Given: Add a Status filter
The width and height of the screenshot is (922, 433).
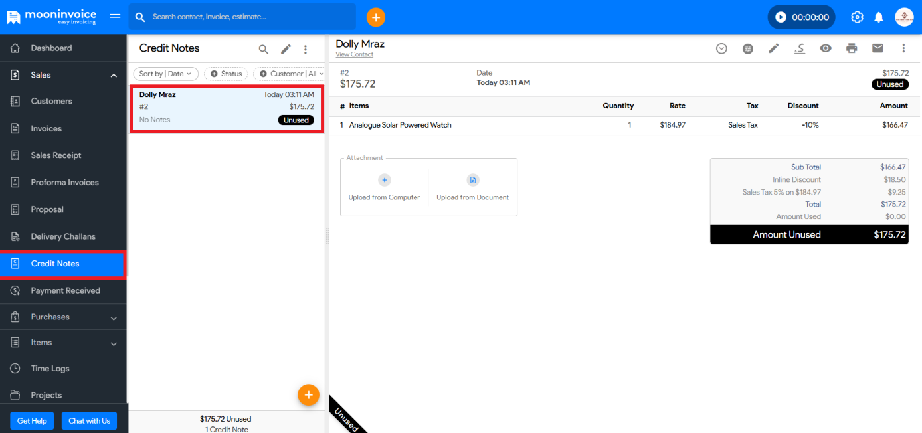Looking at the screenshot, I should pos(226,74).
